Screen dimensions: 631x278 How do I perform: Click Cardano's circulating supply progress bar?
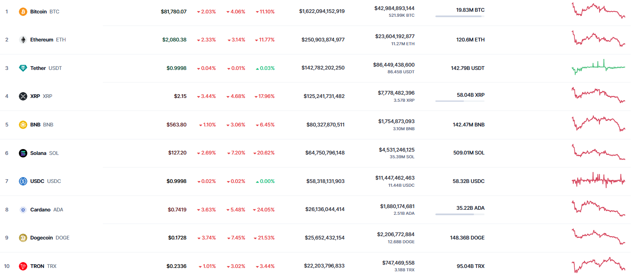(x=460, y=214)
